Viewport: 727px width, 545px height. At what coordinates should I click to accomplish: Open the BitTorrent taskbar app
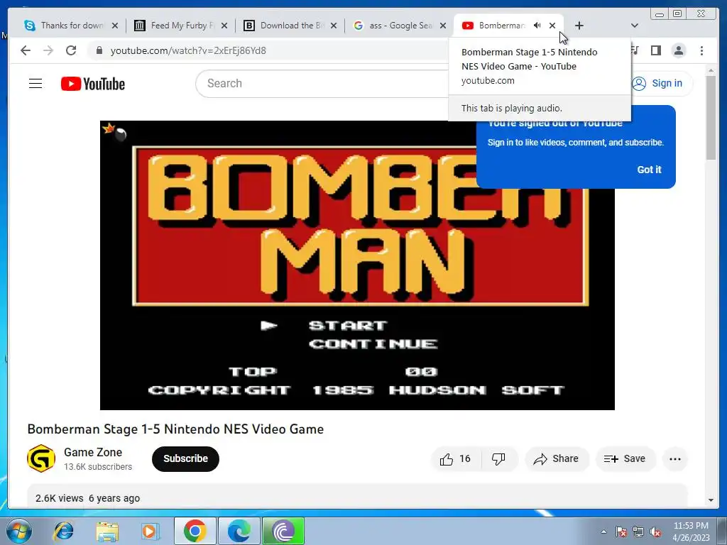pyautogui.click(x=284, y=531)
